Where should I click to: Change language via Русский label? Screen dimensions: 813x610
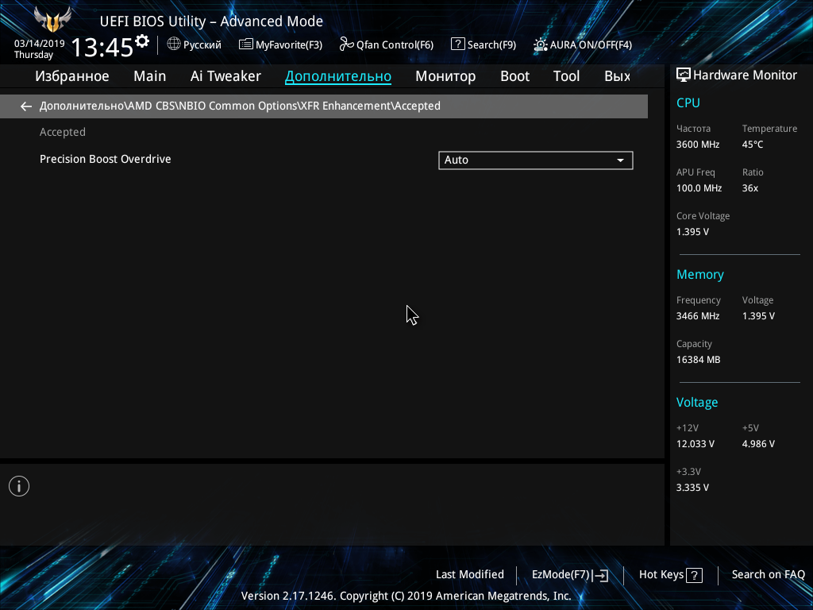coord(202,45)
